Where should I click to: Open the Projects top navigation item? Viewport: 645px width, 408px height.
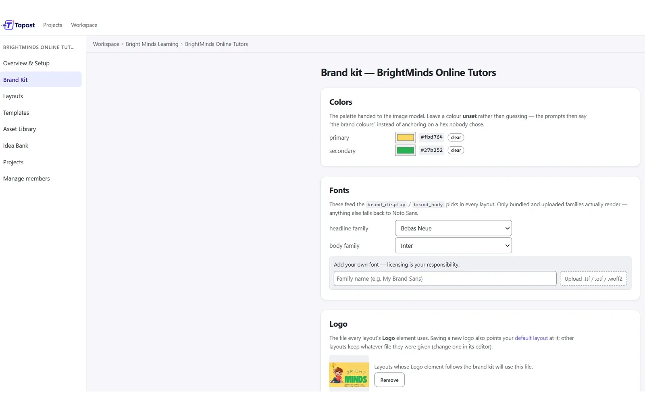[x=52, y=25]
